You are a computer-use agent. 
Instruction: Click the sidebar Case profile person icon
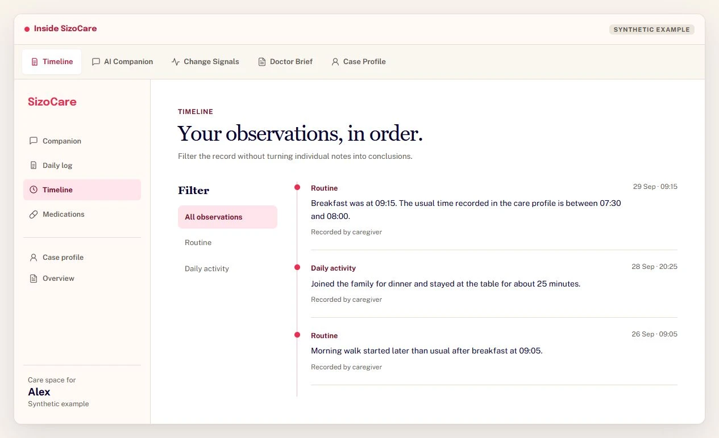pos(34,257)
